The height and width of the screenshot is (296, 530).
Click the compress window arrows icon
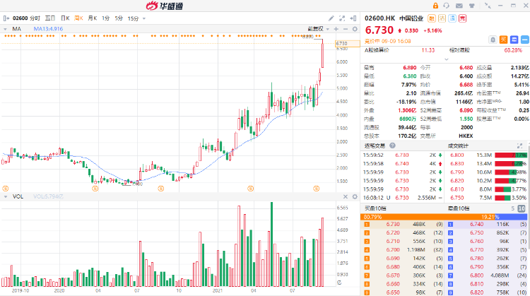[x=488, y=6]
